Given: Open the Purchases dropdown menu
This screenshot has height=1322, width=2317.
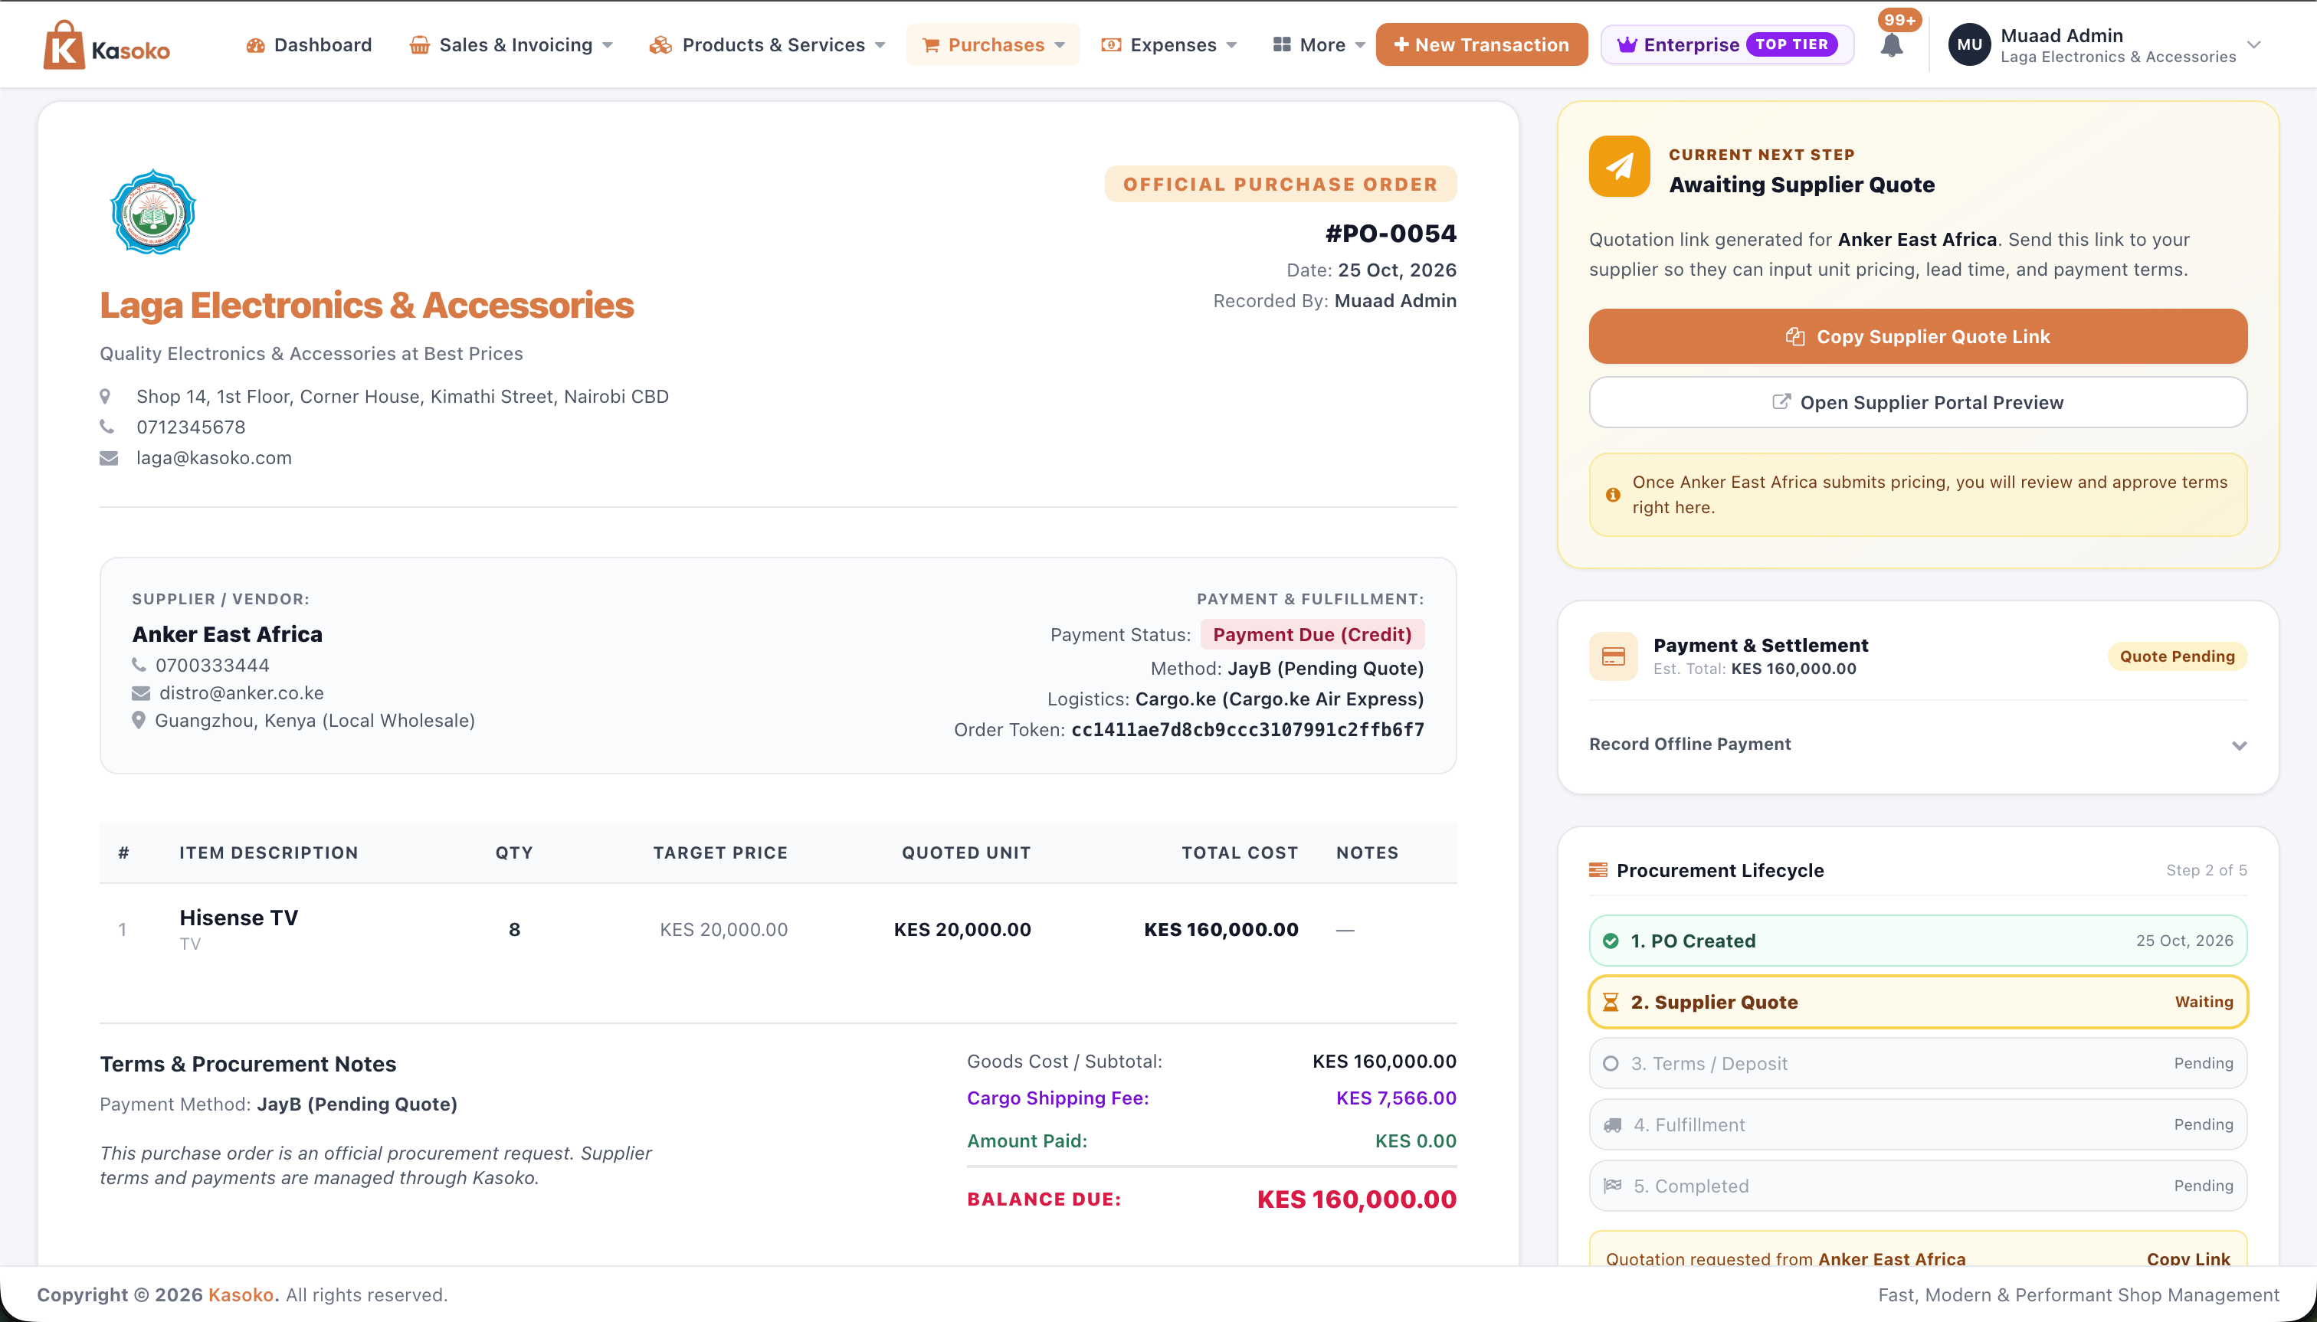Looking at the screenshot, I should point(993,44).
